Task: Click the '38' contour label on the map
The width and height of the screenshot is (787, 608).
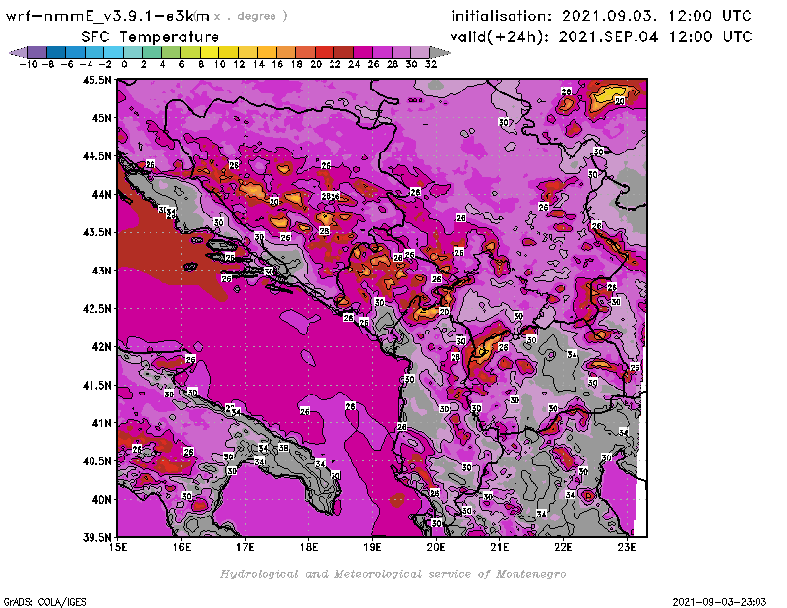Action: (x=283, y=448)
